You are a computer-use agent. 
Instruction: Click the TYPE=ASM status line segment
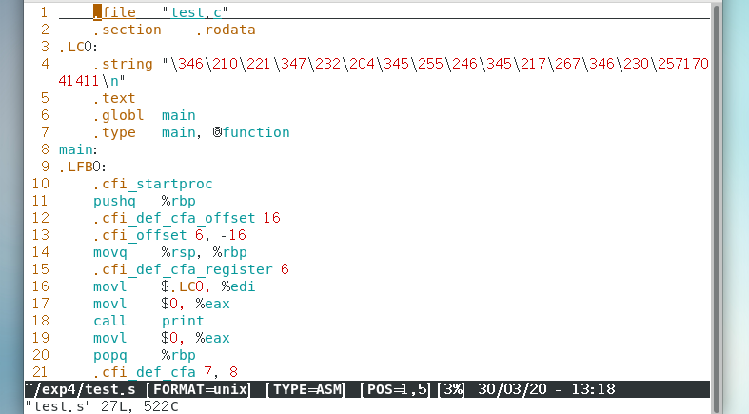(306, 389)
